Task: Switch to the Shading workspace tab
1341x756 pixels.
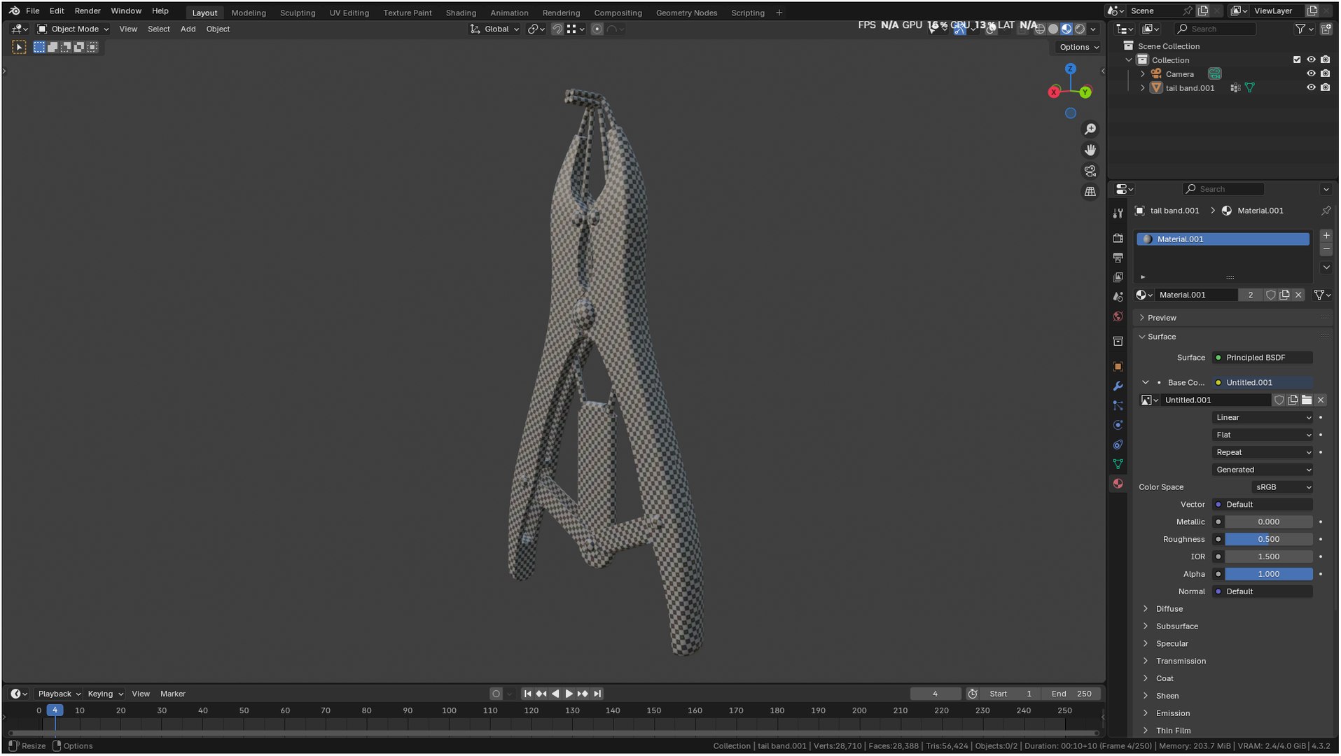Action: 461,13
